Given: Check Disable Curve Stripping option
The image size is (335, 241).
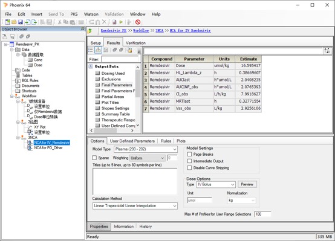Looking at the screenshot, I should [189, 168].
